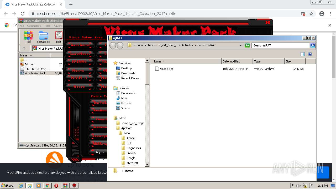Bookmark this page with the star icon
The height and width of the screenshot is (189, 336).
[311, 14]
